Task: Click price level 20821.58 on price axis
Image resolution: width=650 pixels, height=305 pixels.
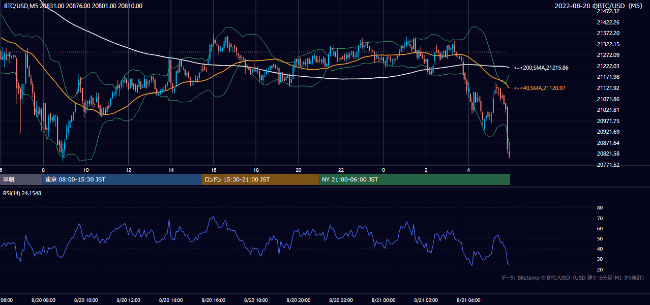Action: (608, 154)
